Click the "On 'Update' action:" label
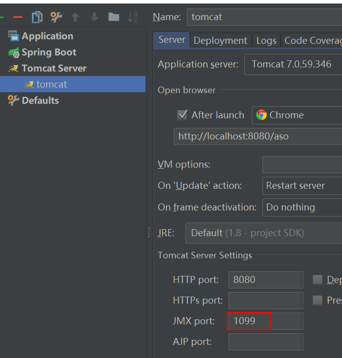This screenshot has width=342, height=358. point(199,186)
